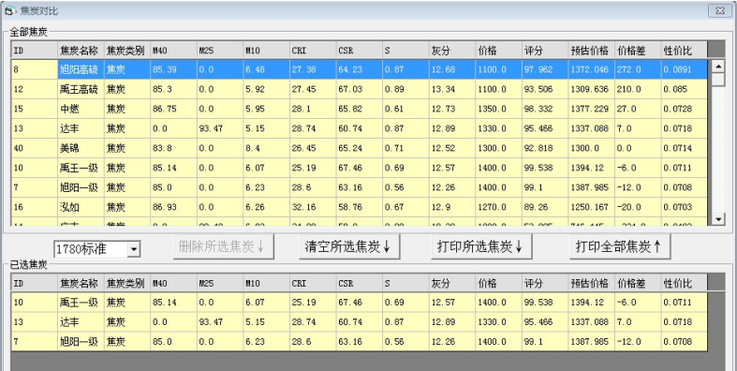The height and width of the screenshot is (371, 737).
Task: Click the 性价比 header in the top table
Action: [x=685, y=51]
